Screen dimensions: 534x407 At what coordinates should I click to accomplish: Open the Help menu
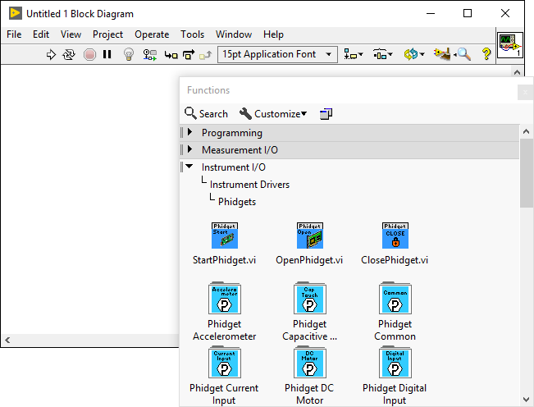pos(273,34)
